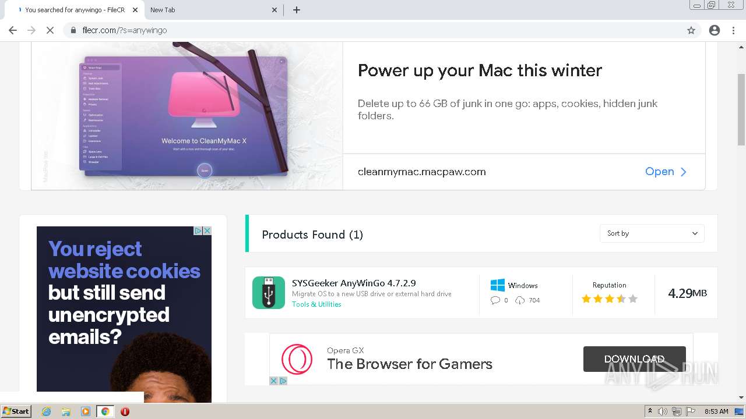Open the Sort by dropdown
This screenshot has width=746, height=419.
(652, 233)
